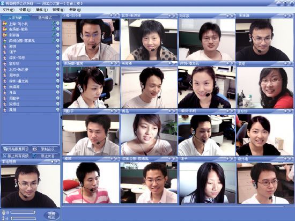Click the 开始数据同步 button
This screenshot has width=295, height=221.
(16, 149)
